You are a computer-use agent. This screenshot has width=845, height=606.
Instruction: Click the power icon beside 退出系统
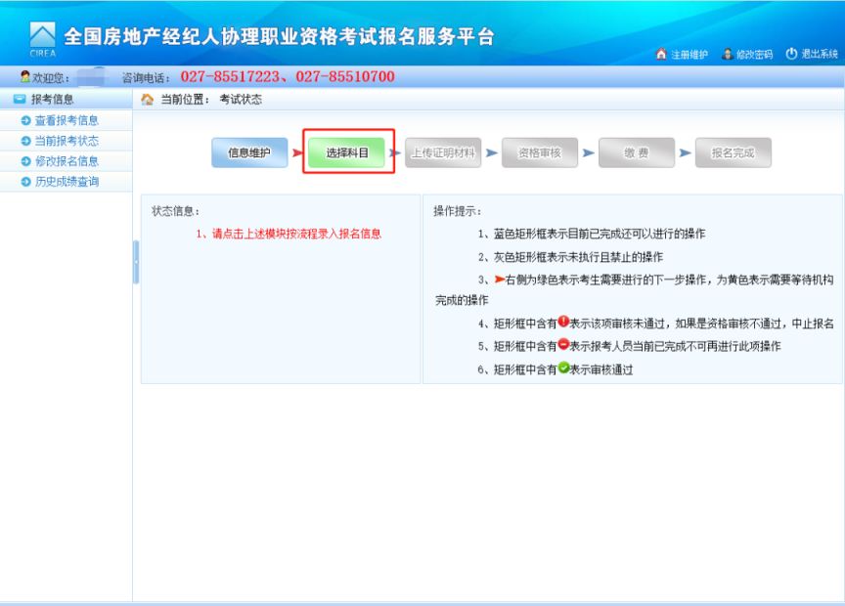point(791,54)
